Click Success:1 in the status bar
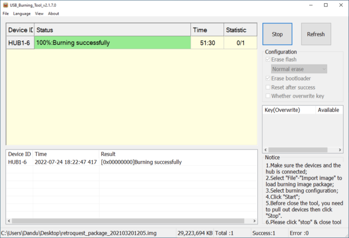This screenshot has height=238, width=349. tap(264, 233)
